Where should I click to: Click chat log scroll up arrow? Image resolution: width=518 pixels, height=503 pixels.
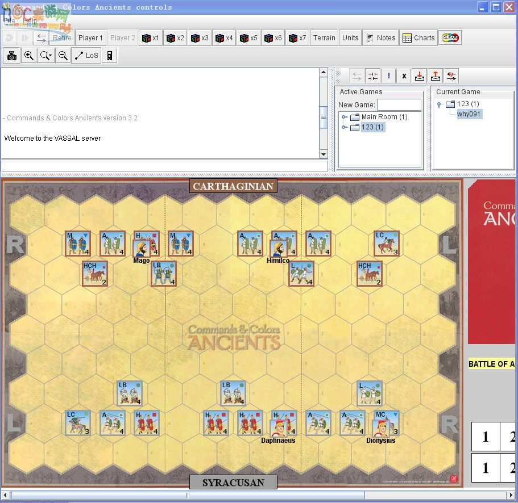click(324, 73)
